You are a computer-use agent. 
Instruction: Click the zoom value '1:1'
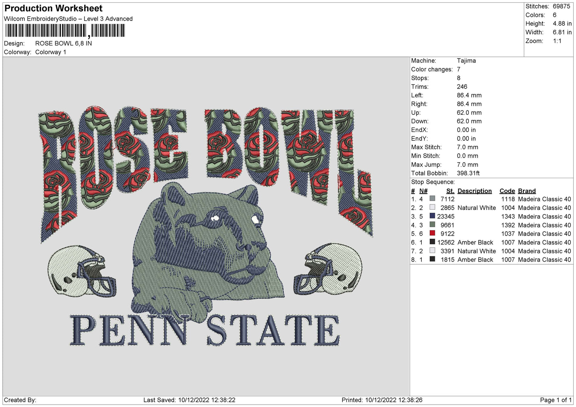(x=557, y=41)
